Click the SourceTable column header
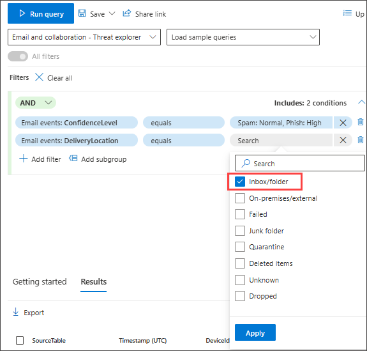Viewport: 367px width, 351px height. click(49, 340)
